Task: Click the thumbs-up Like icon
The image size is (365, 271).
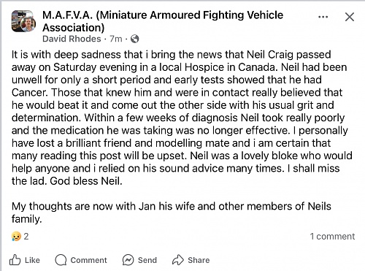Action: pos(15,260)
